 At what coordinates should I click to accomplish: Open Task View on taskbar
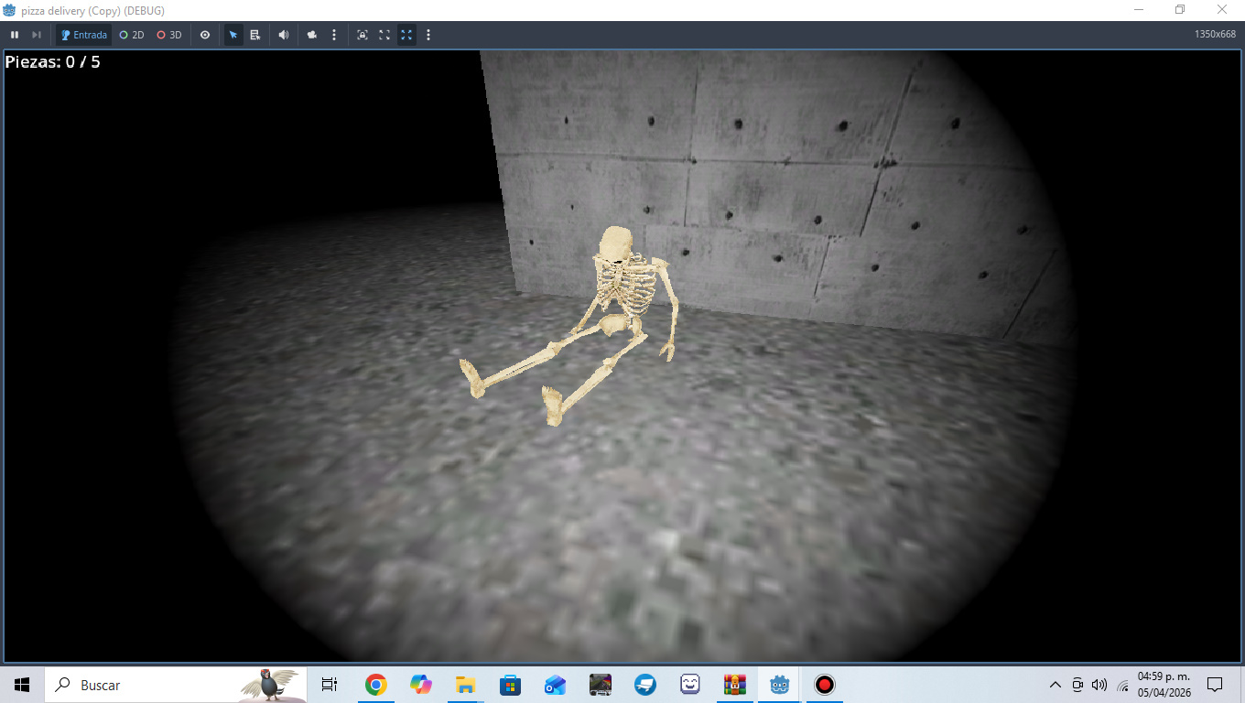330,685
